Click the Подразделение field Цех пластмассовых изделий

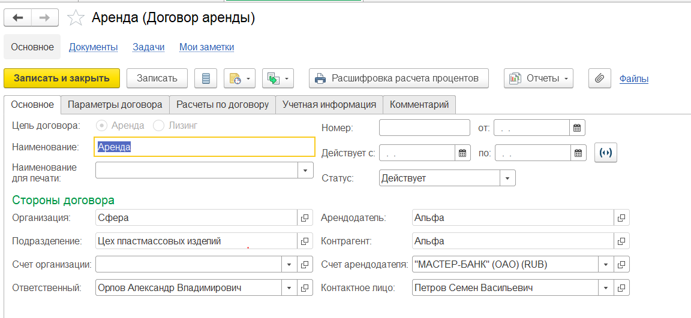click(197, 241)
